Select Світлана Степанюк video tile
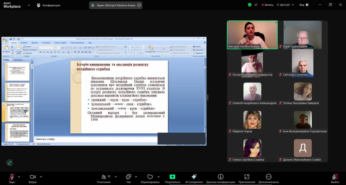 (x=302, y=63)
